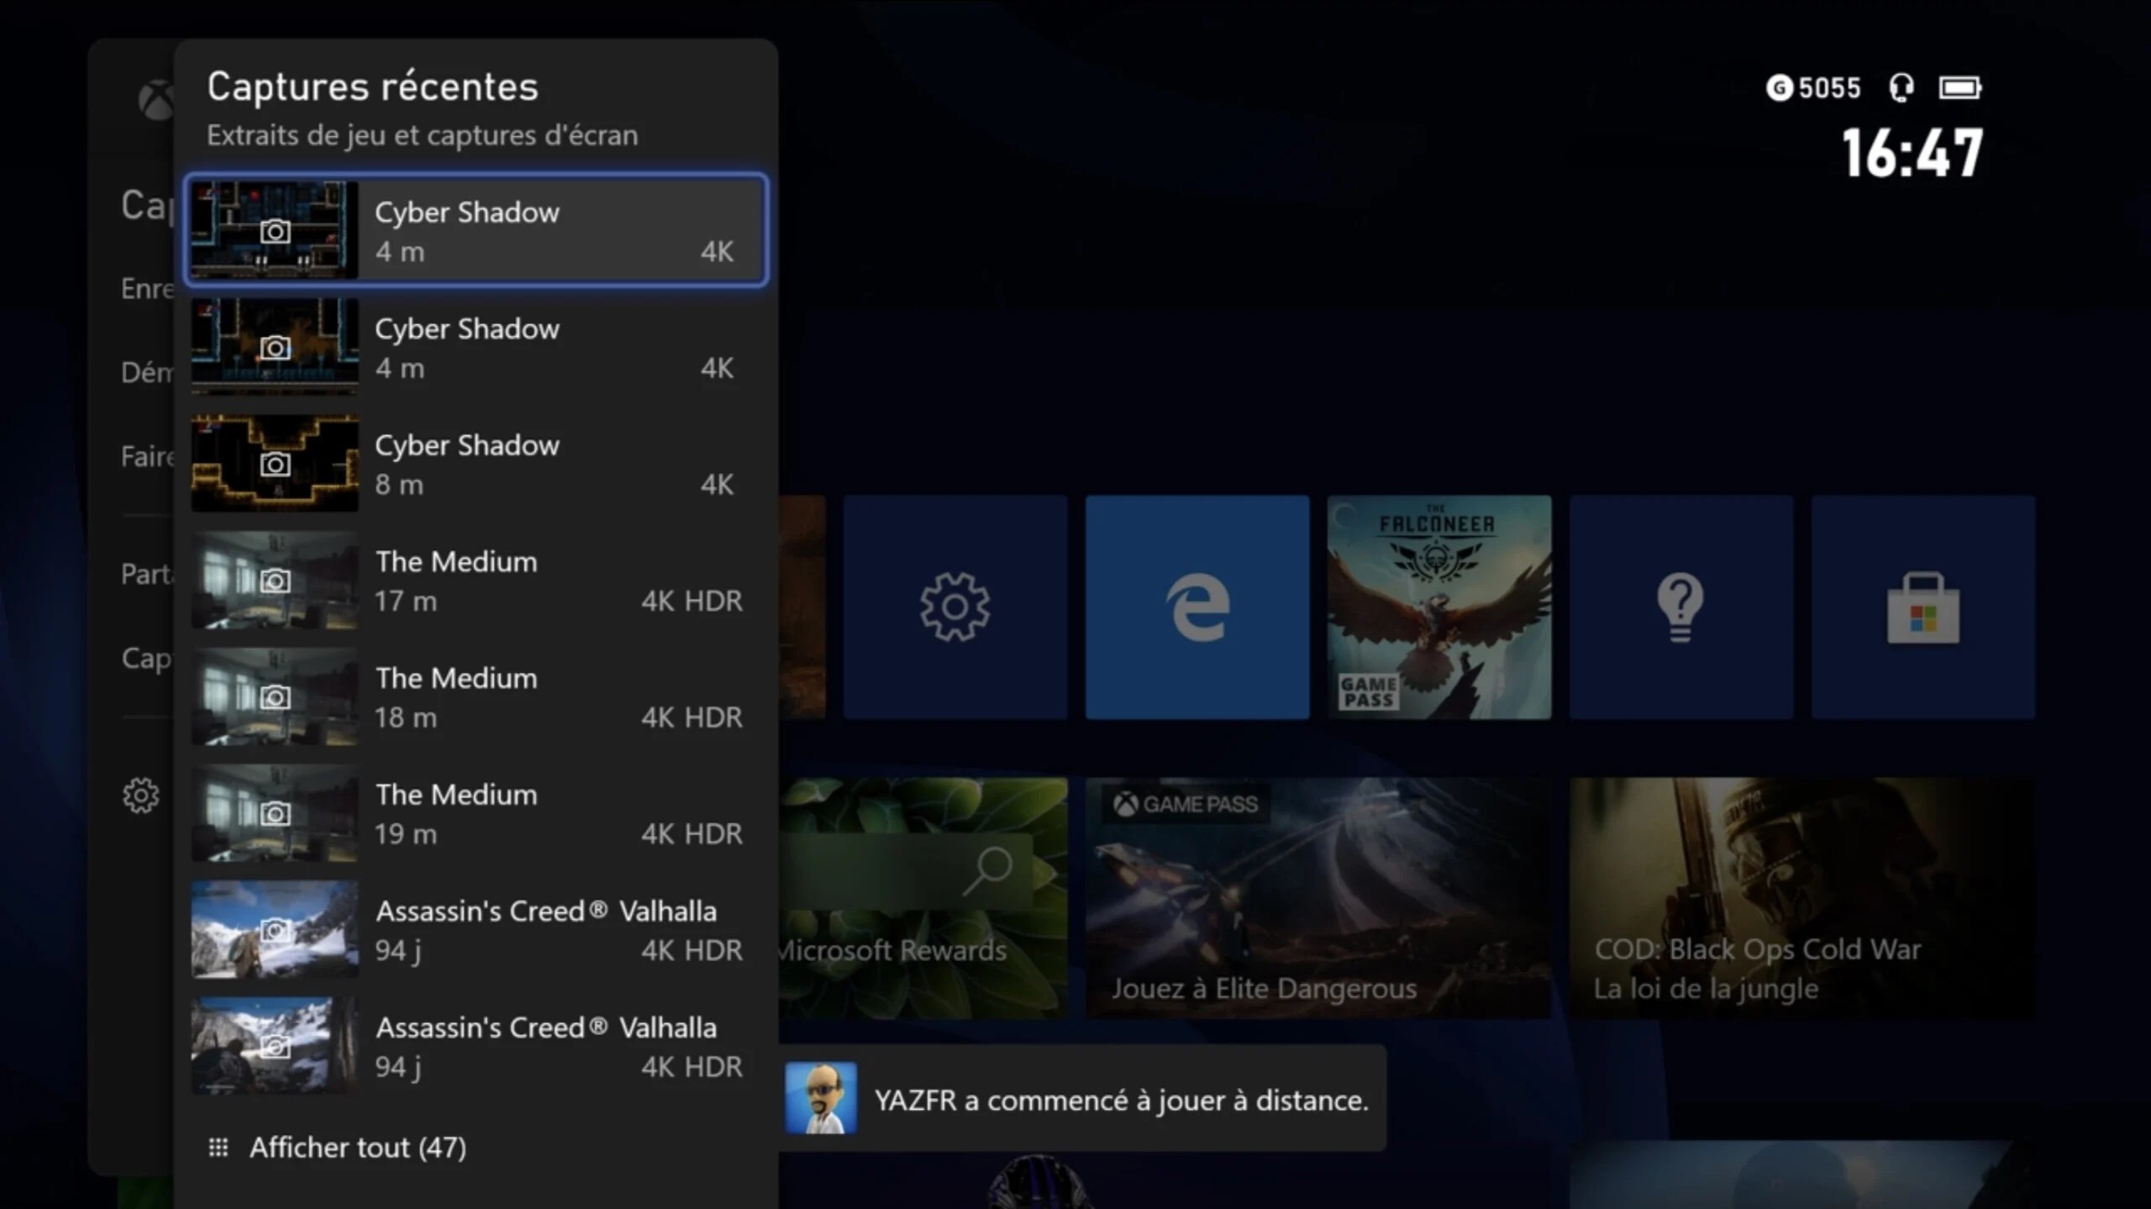Image resolution: width=2151 pixels, height=1209 pixels.
Task: Click the 16:47 clock
Action: click(x=1912, y=154)
